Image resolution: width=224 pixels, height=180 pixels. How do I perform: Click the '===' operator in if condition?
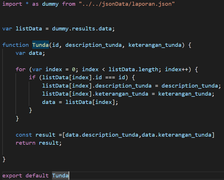coord(110,78)
